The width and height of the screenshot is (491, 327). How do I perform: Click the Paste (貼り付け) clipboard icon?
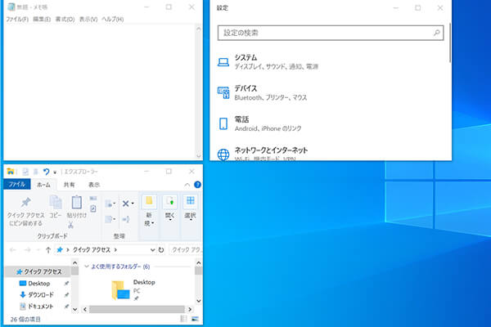(77, 203)
